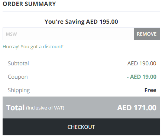The height and width of the screenshot is (137, 162).
Task: Select the Subtotal label
Action: tap(18, 63)
